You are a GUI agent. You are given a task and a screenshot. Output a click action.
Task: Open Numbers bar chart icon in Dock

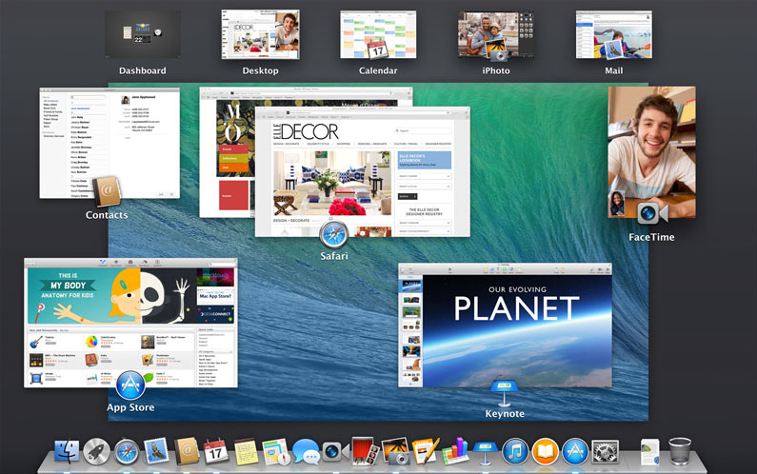(x=455, y=451)
